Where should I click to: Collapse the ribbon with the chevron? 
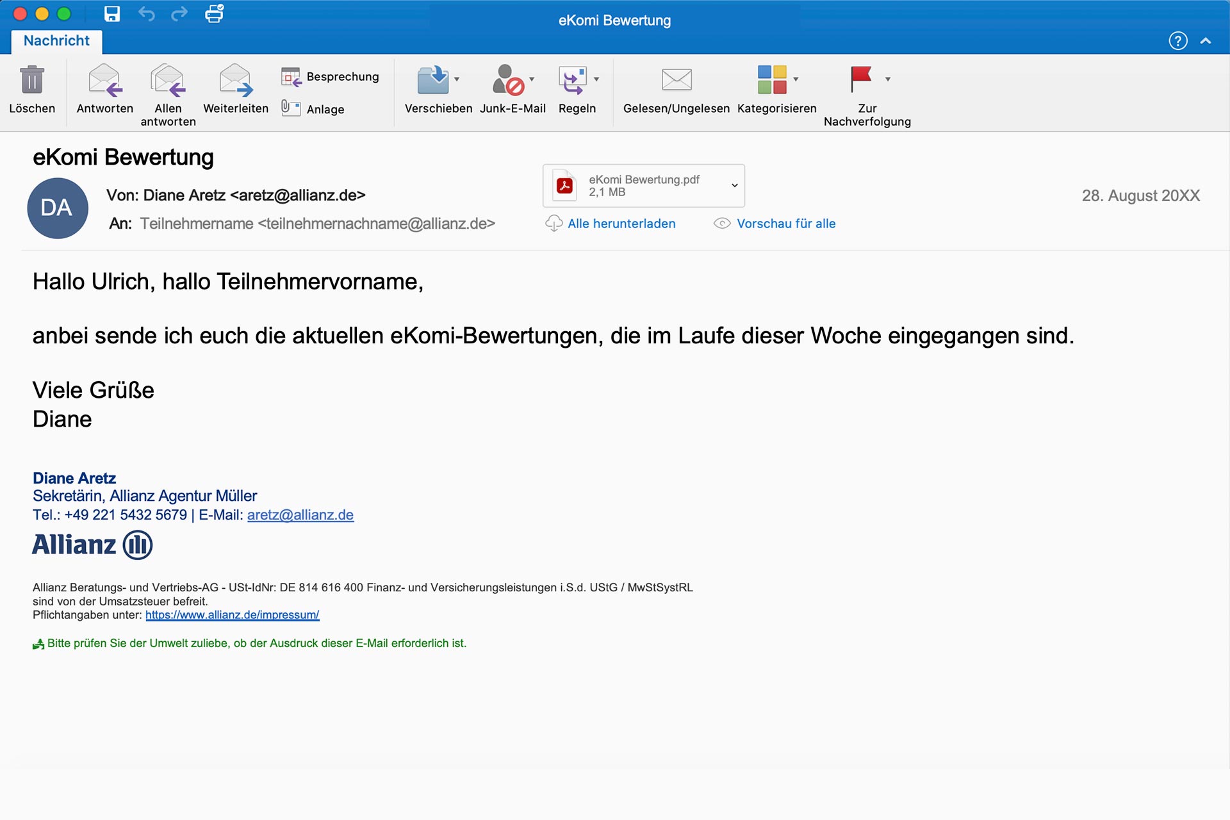[1206, 41]
